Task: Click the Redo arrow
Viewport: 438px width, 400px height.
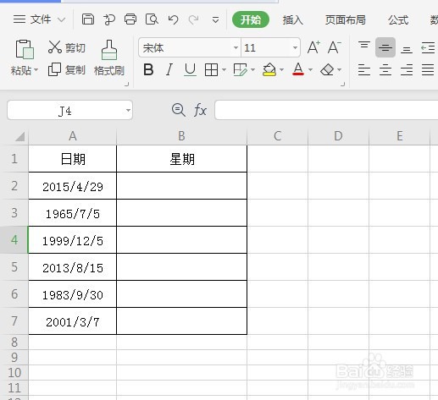Action: coord(194,19)
